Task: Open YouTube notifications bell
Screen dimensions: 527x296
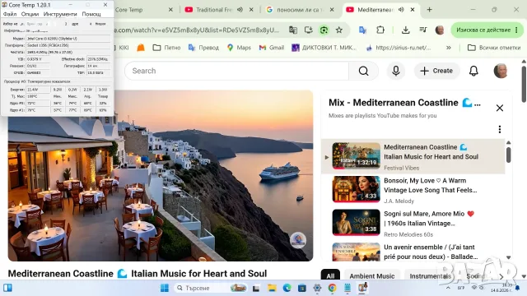Action: 473,71
